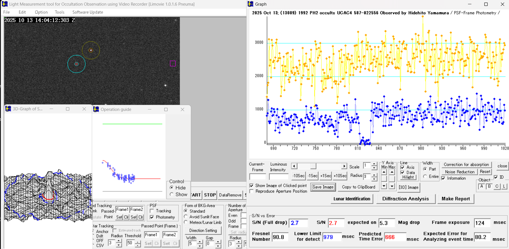The image size is (509, 249).
Task: Choose Avoid Sunlit Face background form
Action: tap(186, 217)
